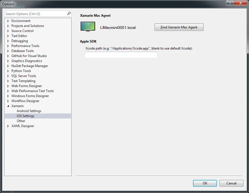Expand Text Templating arrow
249x193 pixels.
click(x=8, y=81)
